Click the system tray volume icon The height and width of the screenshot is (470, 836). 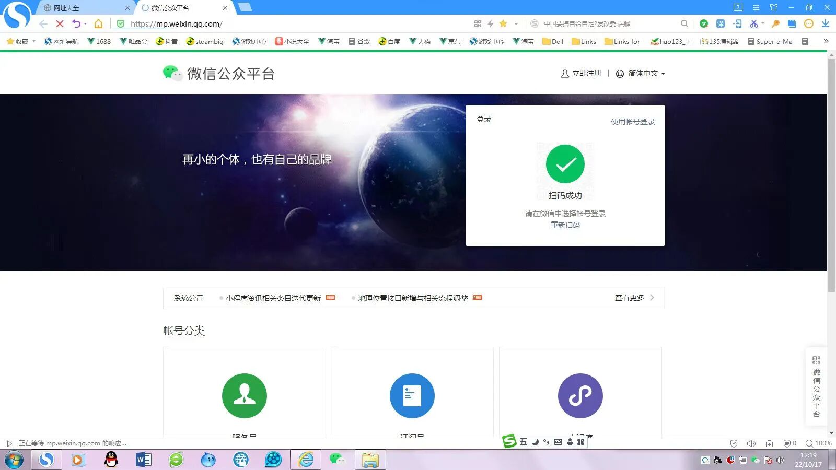coord(780,460)
